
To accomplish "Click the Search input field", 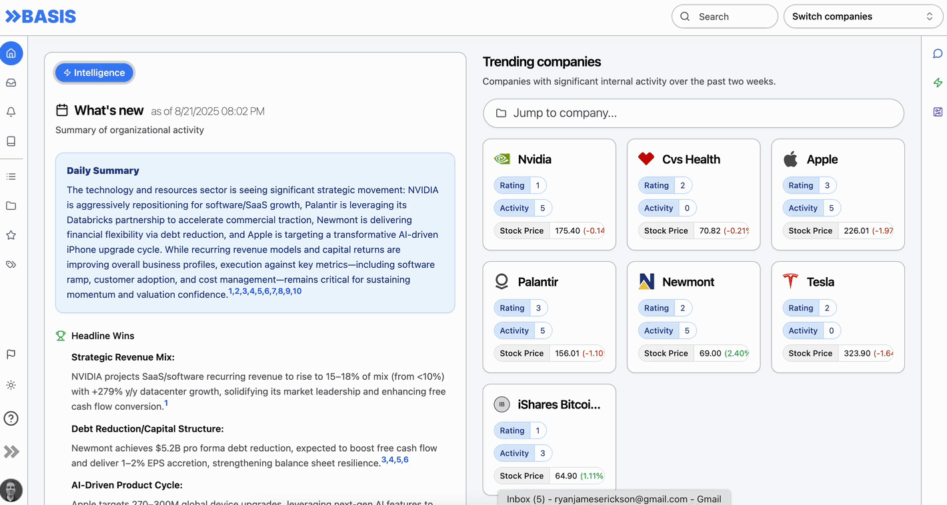I will point(725,17).
